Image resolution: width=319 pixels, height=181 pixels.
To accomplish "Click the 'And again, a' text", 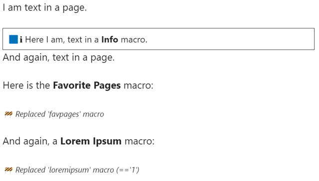I will point(30,141).
